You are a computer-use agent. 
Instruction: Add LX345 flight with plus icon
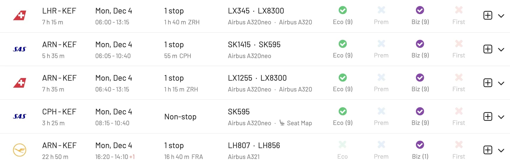[488, 16]
